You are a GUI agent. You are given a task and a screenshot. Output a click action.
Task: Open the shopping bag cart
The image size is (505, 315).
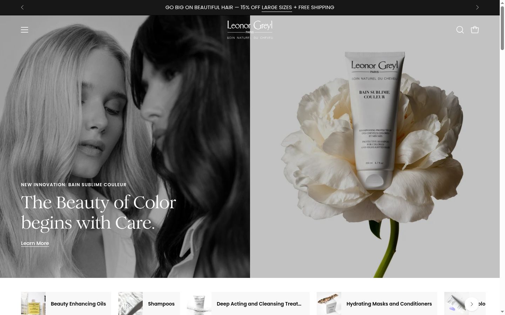pyautogui.click(x=475, y=30)
